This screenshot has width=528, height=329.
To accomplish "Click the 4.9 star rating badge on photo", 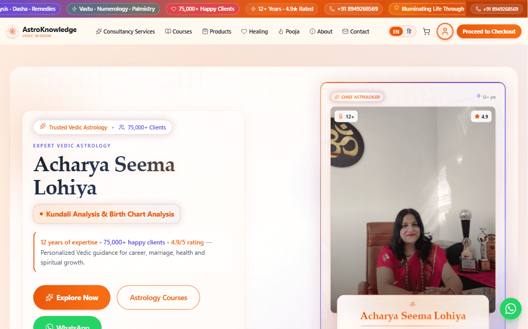I will [481, 117].
